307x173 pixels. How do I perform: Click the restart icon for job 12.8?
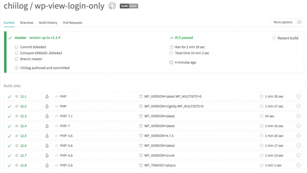pyautogui.click(x=298, y=165)
